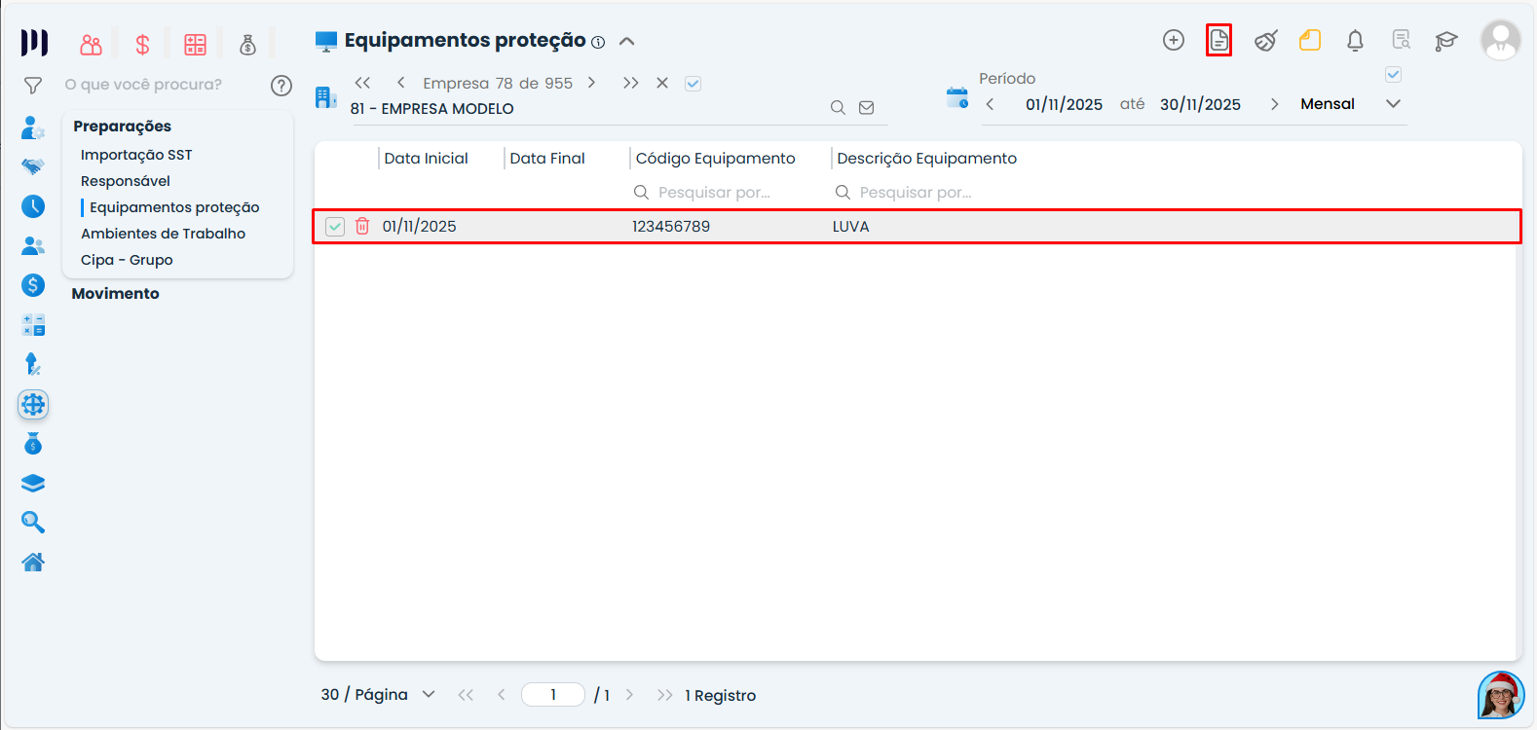Open the graduation cap training icon
The image size is (1537, 730).
(1446, 41)
